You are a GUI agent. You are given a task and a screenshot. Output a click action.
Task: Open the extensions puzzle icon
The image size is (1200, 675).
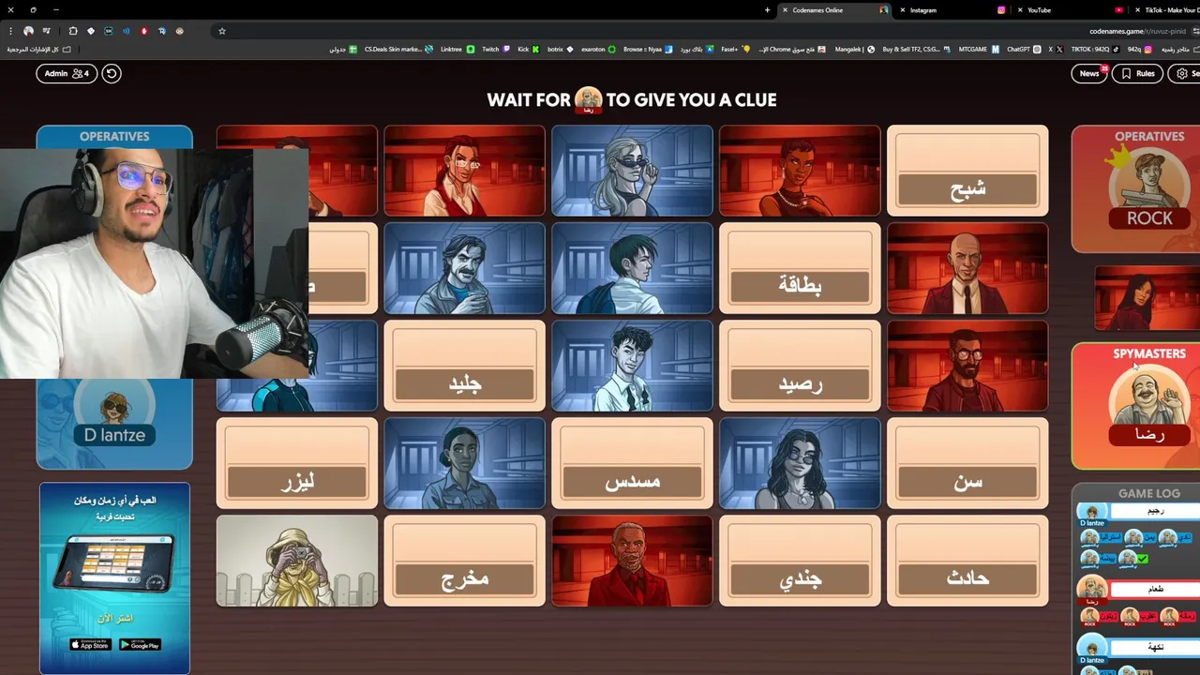click(73, 31)
